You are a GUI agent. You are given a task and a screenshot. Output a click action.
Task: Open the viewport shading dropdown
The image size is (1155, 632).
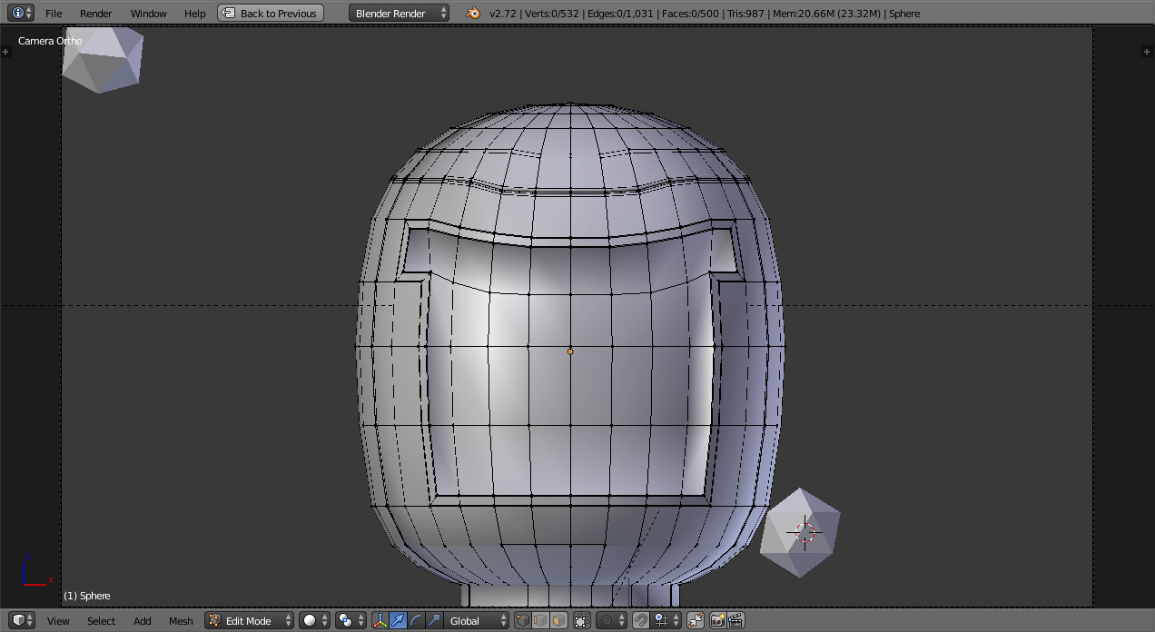(x=315, y=620)
